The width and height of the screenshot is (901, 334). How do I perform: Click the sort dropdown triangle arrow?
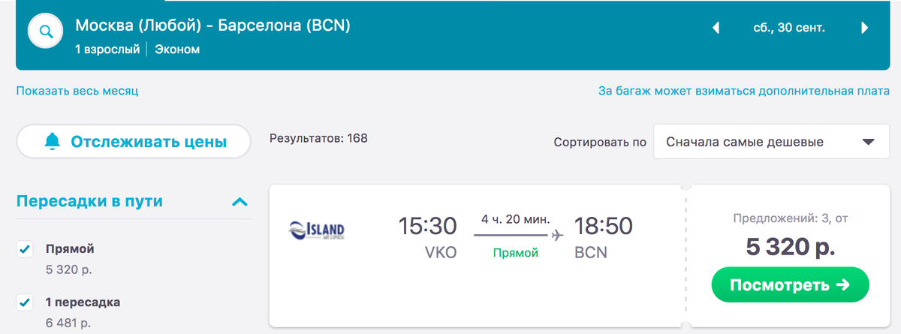coord(869,142)
